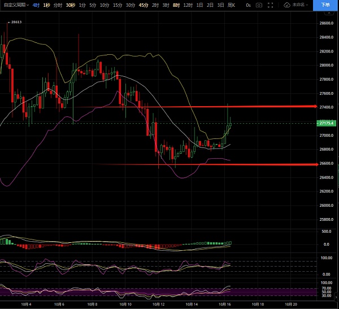Activate the 8时 interval
The height and width of the screenshot is (309, 339).
pos(176,5)
